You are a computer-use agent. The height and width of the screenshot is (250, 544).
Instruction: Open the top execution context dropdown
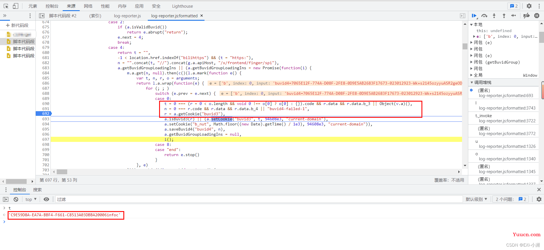coord(31,199)
